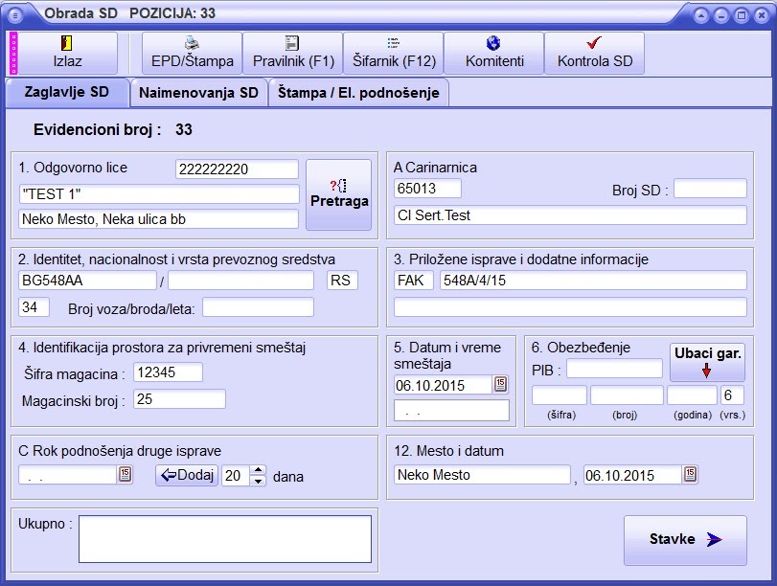The height and width of the screenshot is (586, 777).
Task: Click Evidencioni broj value 33
Action: pyautogui.click(x=184, y=130)
